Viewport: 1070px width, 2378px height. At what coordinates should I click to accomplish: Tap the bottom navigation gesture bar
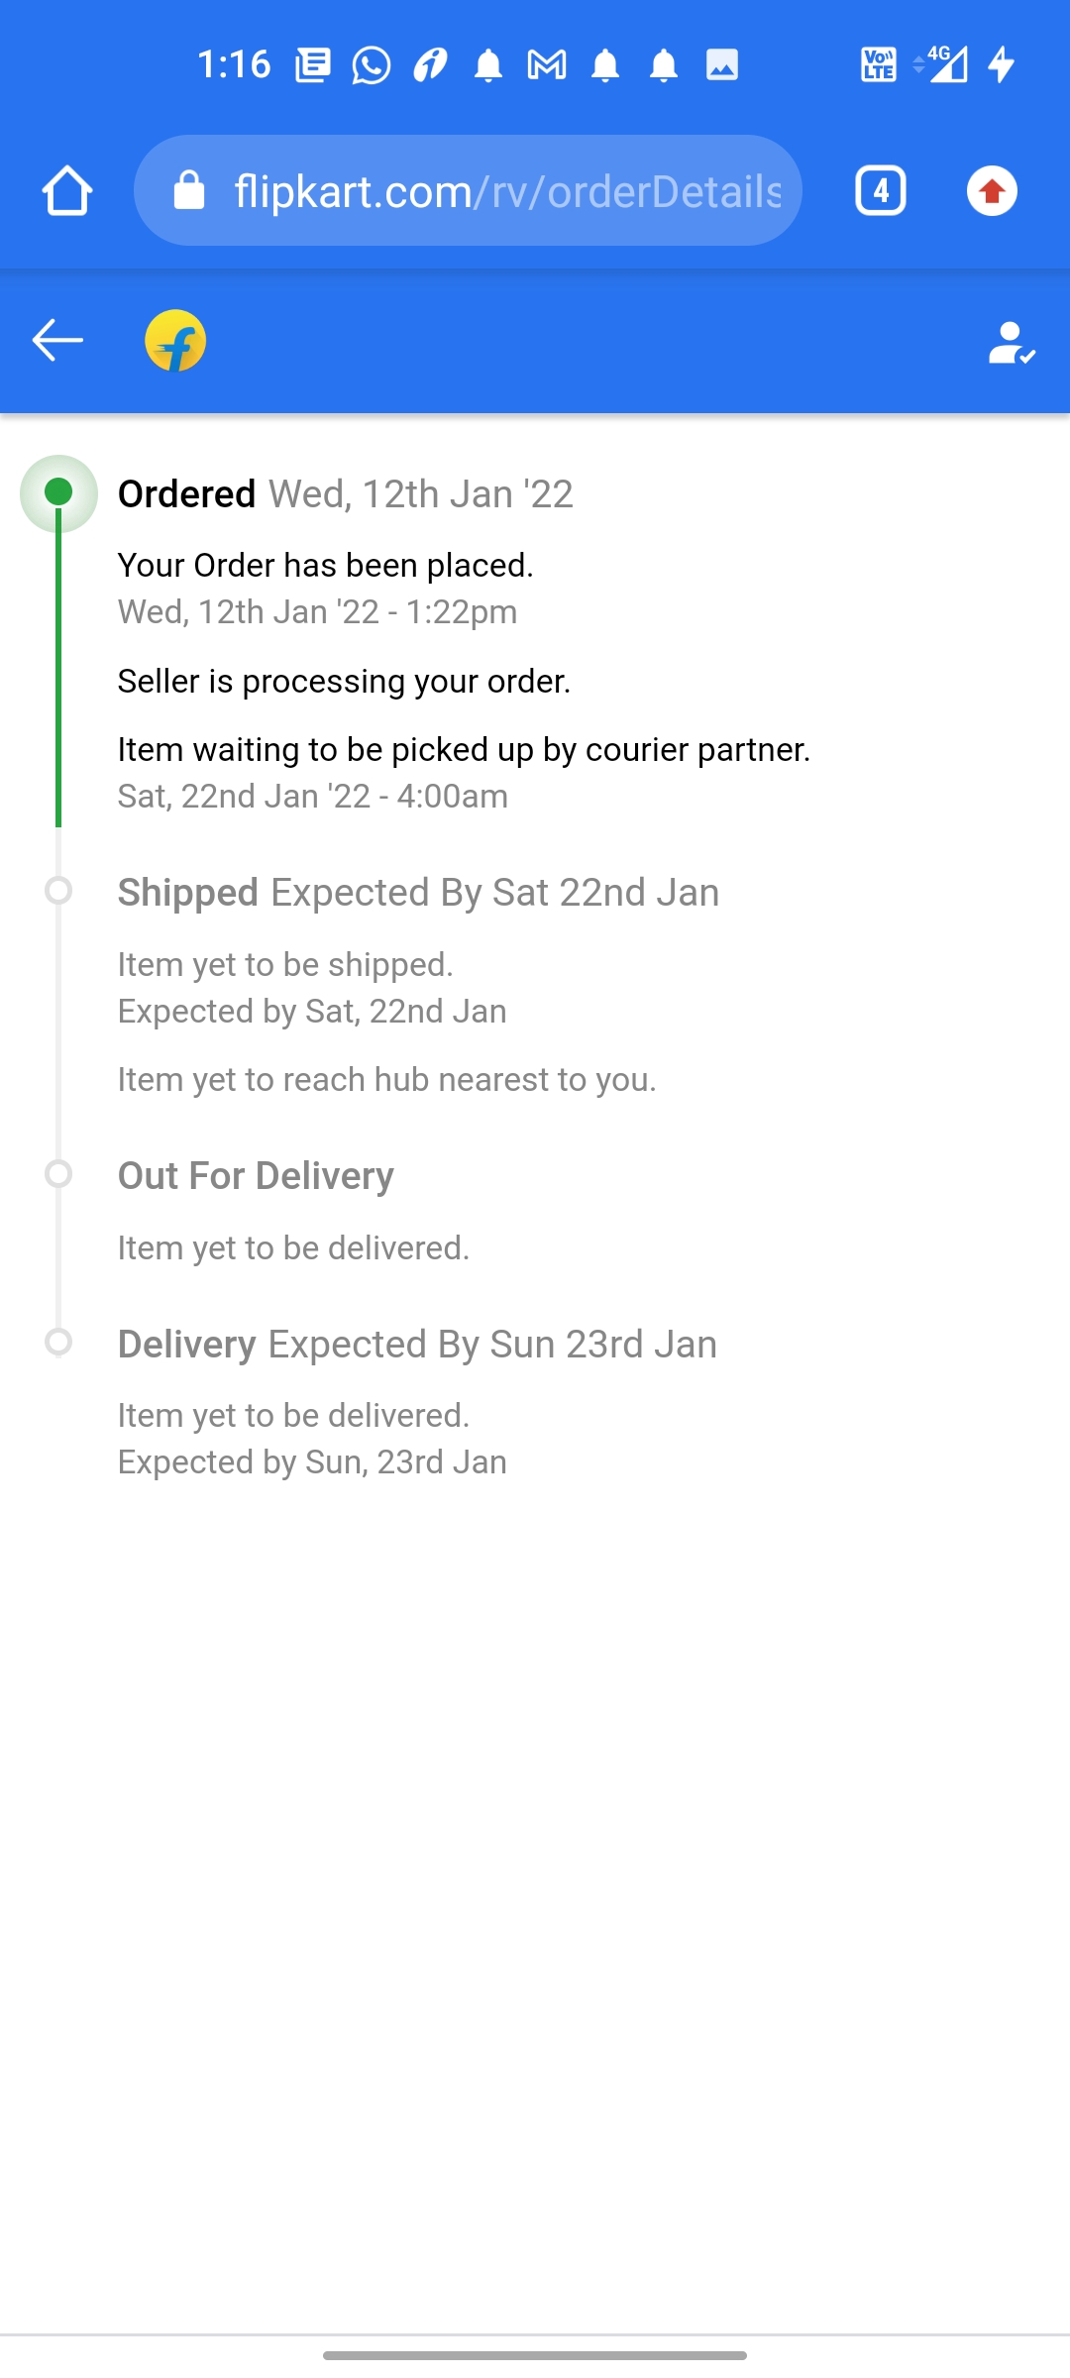pyautogui.click(x=535, y=2355)
